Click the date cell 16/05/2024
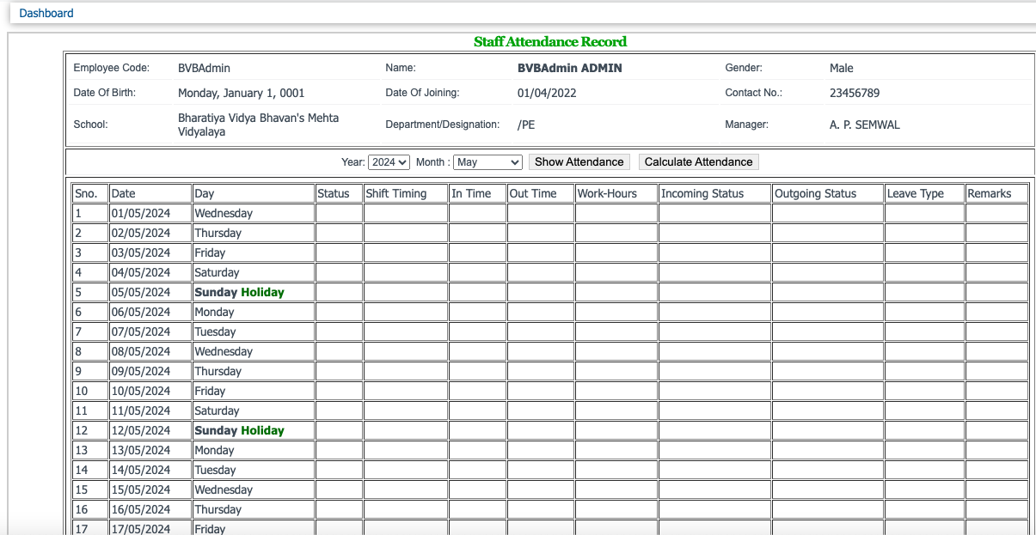 pyautogui.click(x=150, y=509)
